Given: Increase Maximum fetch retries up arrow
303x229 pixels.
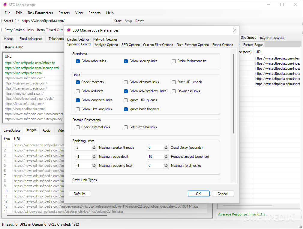Looking at the screenshot, I should tap(166, 165).
